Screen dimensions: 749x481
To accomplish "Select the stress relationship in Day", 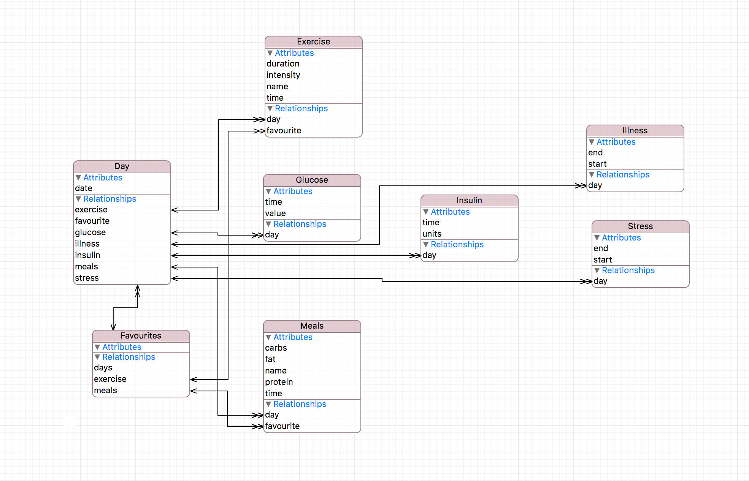I will [87, 278].
